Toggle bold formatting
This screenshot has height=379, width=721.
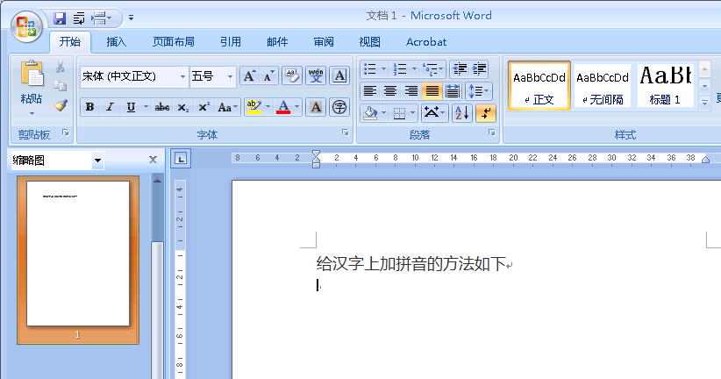(90, 107)
